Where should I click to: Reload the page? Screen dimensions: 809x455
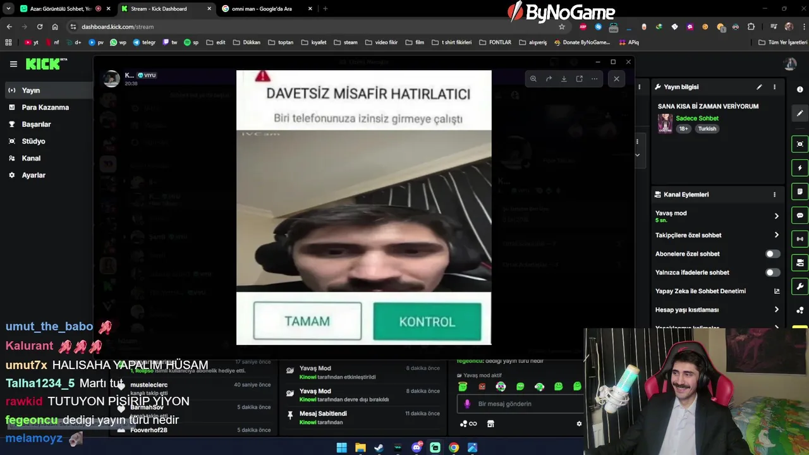39,27
